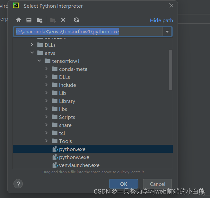The height and width of the screenshot is (198, 210).
Task: Select the venvlauncher.exe entry
Action: [x=93, y=165]
